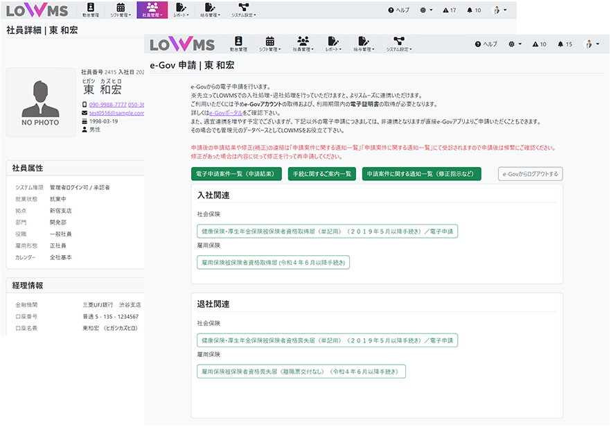
Task: Click the 電子申請案件一覧（申請結果） button
Action: coord(236,174)
